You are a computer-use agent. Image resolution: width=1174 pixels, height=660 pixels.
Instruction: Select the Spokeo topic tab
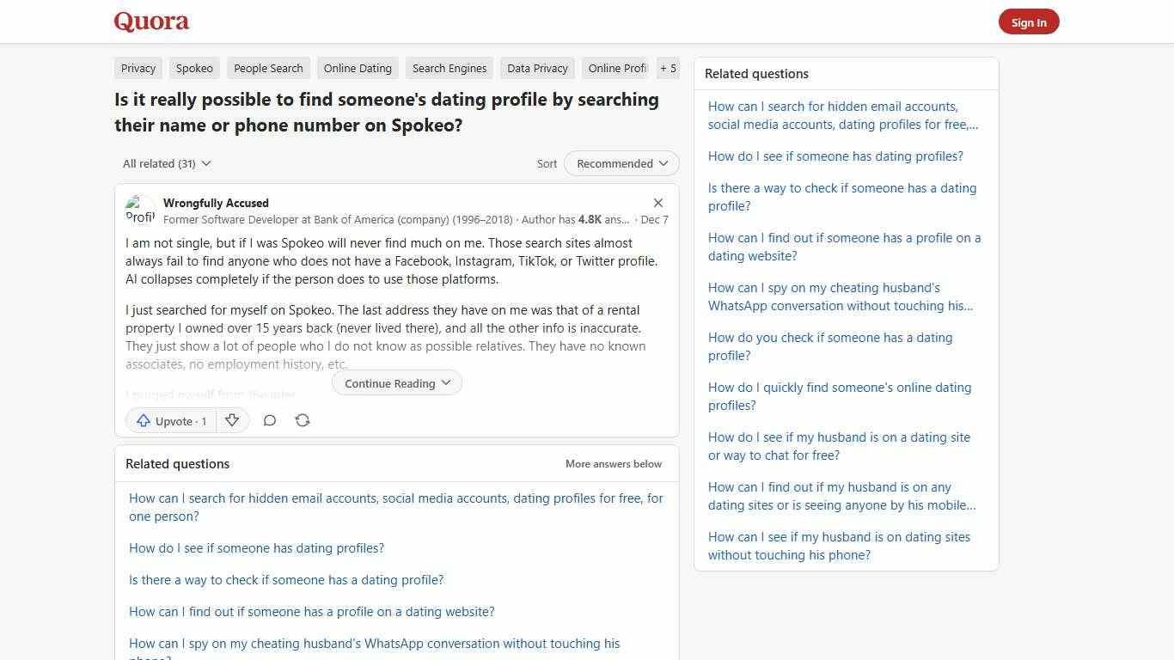pyautogui.click(x=194, y=68)
